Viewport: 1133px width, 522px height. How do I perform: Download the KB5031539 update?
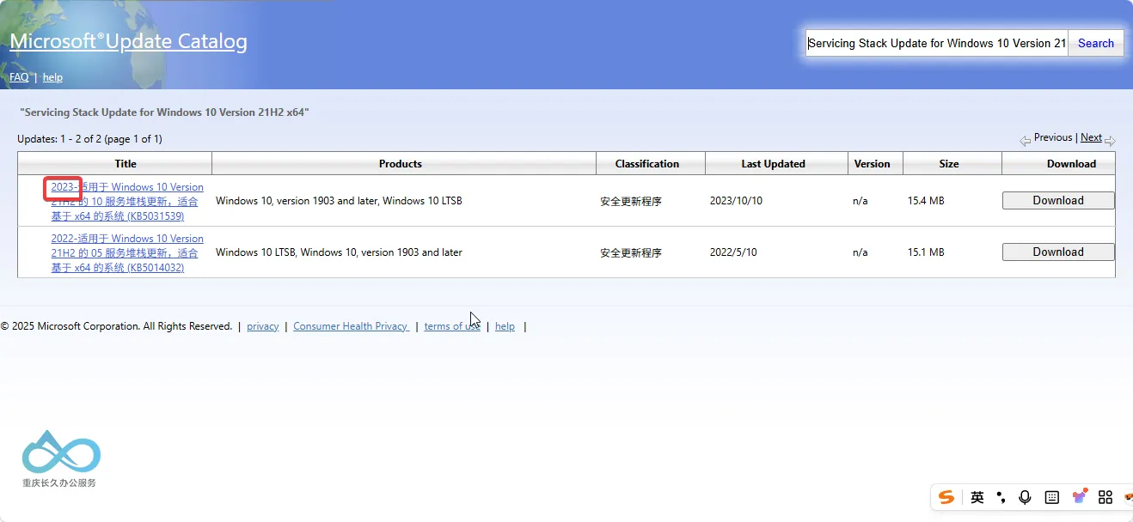[1058, 200]
